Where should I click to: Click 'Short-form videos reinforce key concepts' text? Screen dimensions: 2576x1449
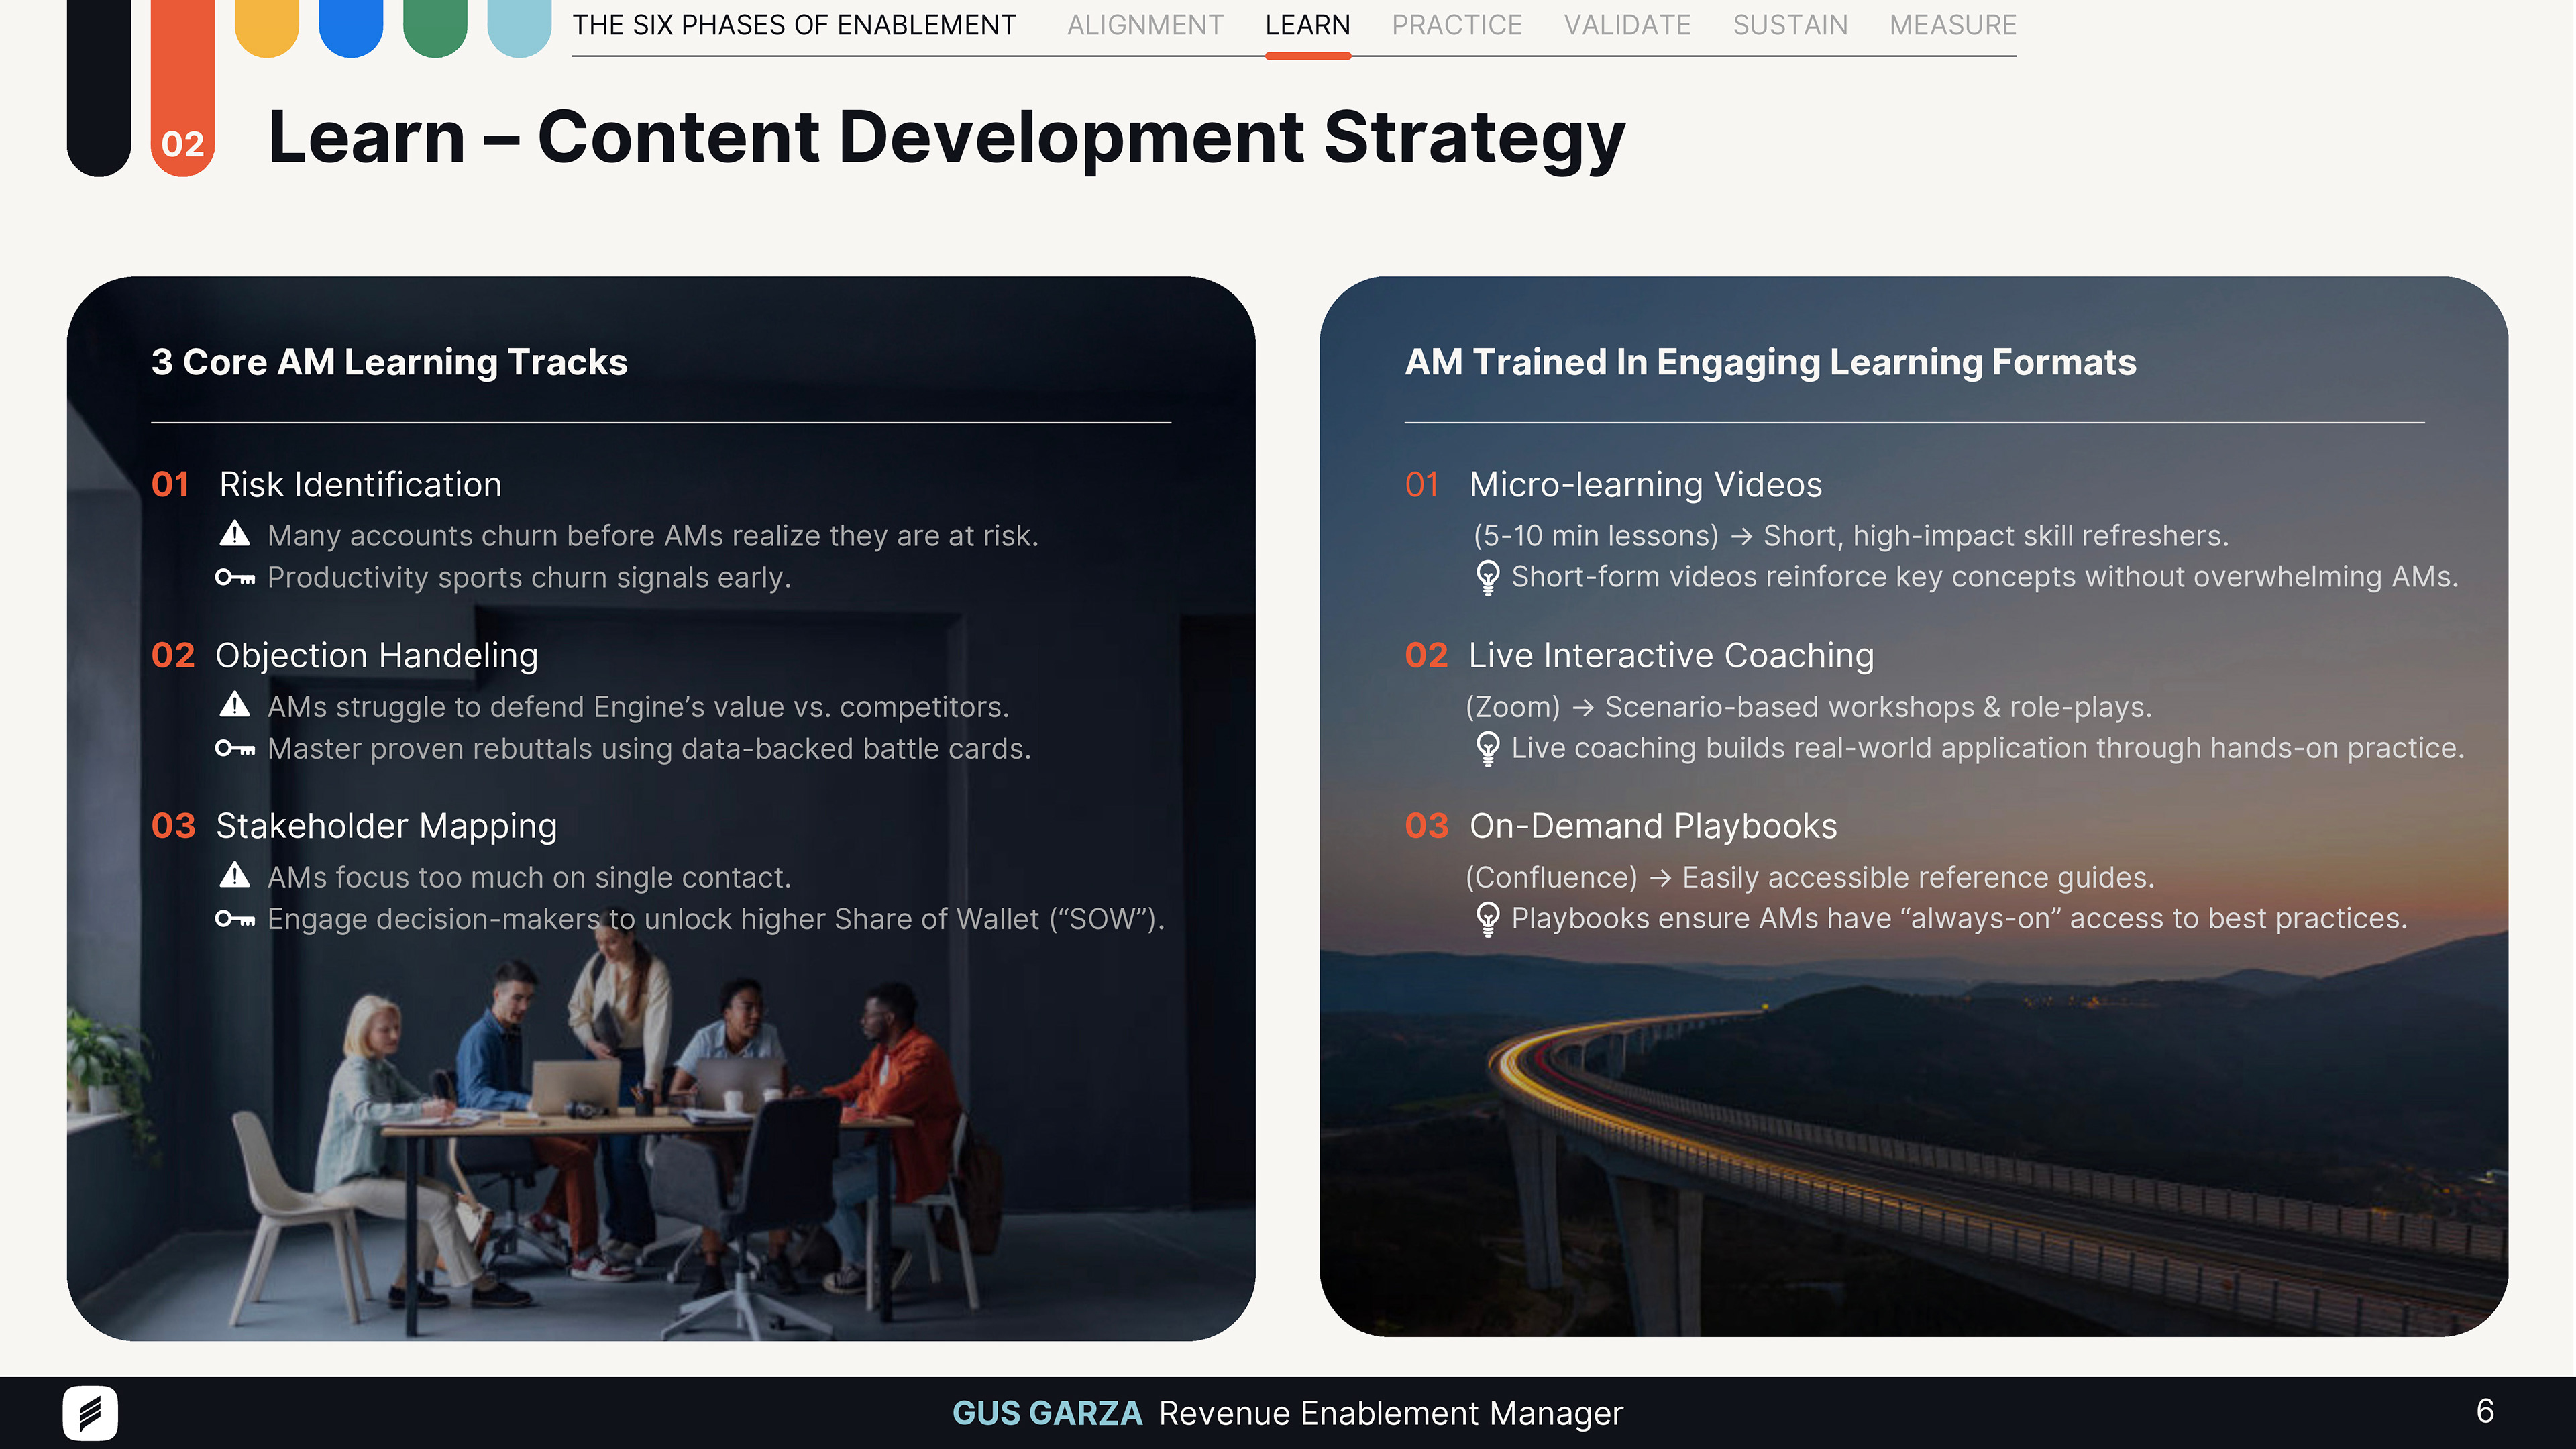click(1985, 577)
